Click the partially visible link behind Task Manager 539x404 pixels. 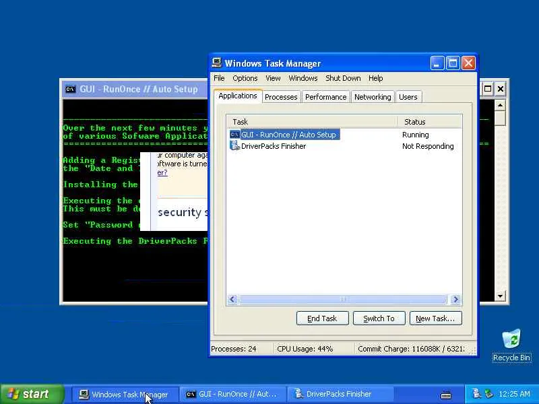tap(162, 172)
